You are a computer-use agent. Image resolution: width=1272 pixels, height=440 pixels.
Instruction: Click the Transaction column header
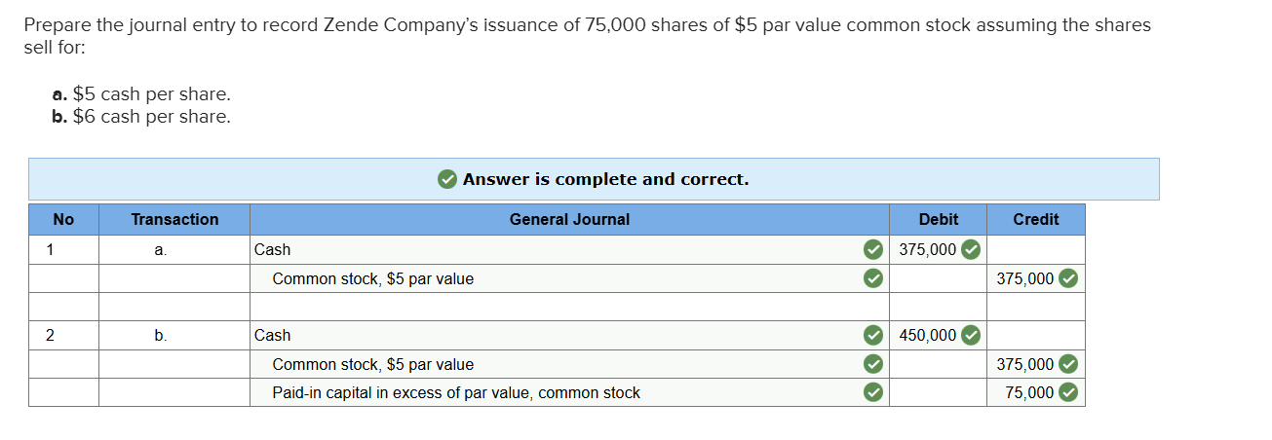pos(174,219)
